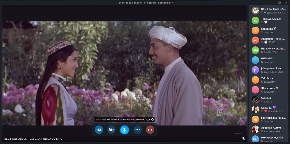Click muted mic icon under Шахзода Некмур
Screen dimensions: 290x144
pos(262,52)
